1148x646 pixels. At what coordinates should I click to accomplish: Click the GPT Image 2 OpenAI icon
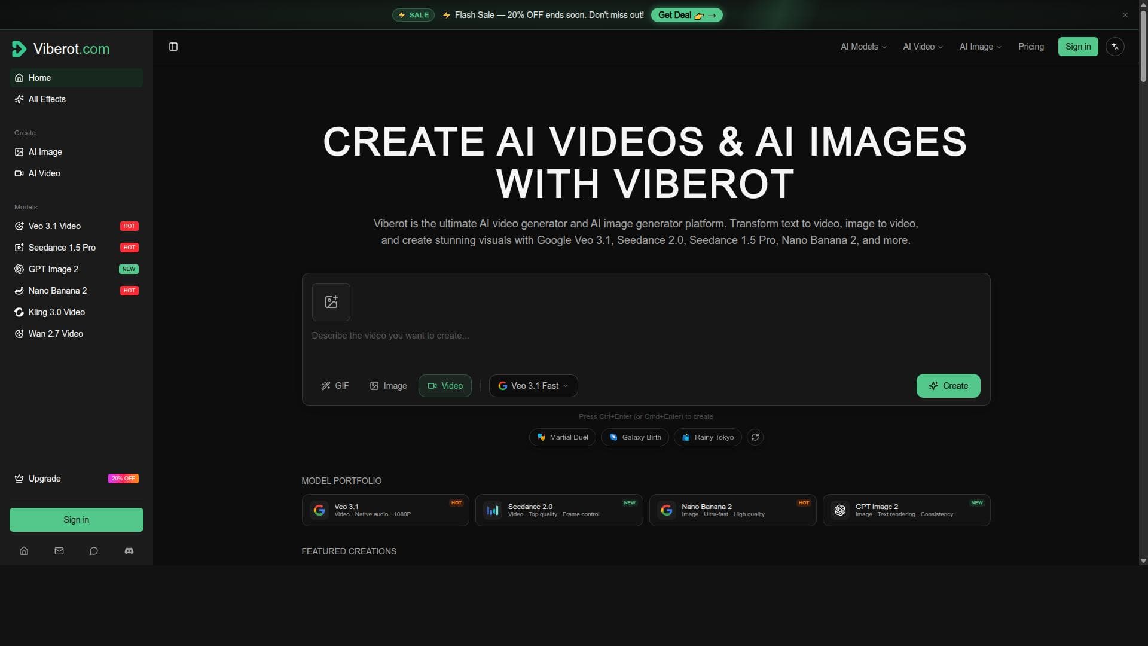(x=840, y=510)
